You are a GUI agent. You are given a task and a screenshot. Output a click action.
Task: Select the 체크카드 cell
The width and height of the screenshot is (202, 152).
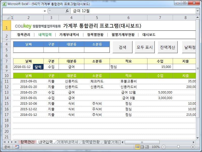tap(97, 81)
